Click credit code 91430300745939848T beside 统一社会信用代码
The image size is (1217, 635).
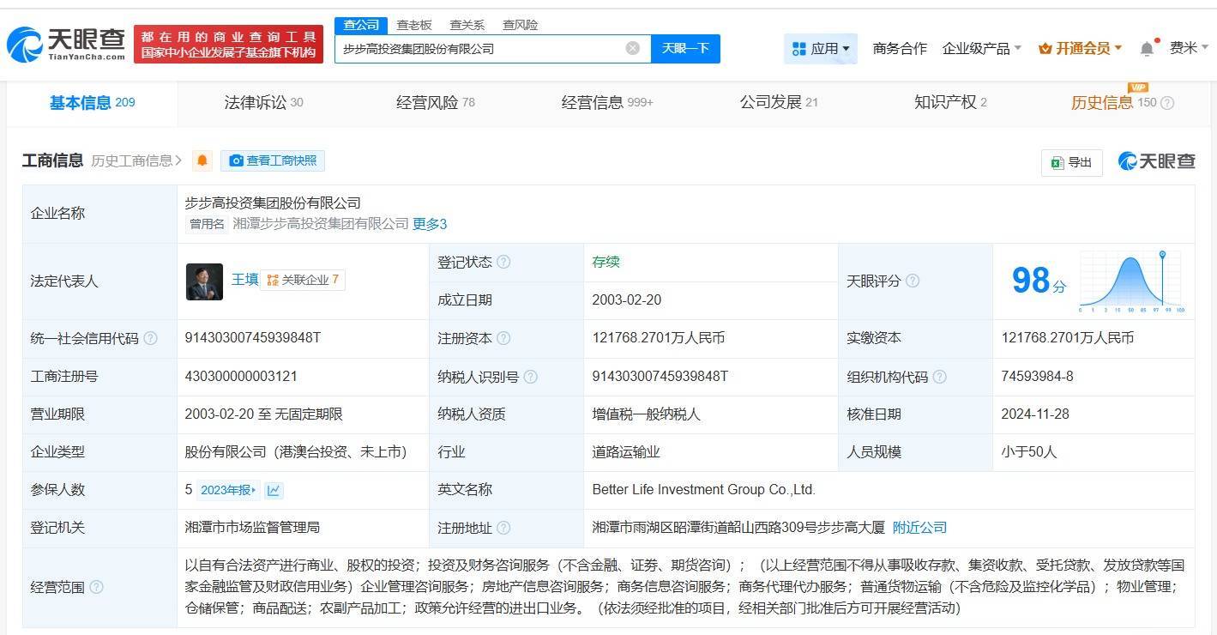252,338
